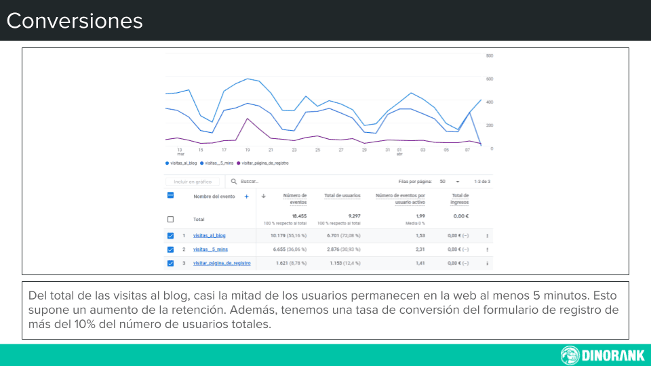This screenshot has width=651, height=366.
Task: Click the 6.701 users cell
Action: [343, 236]
